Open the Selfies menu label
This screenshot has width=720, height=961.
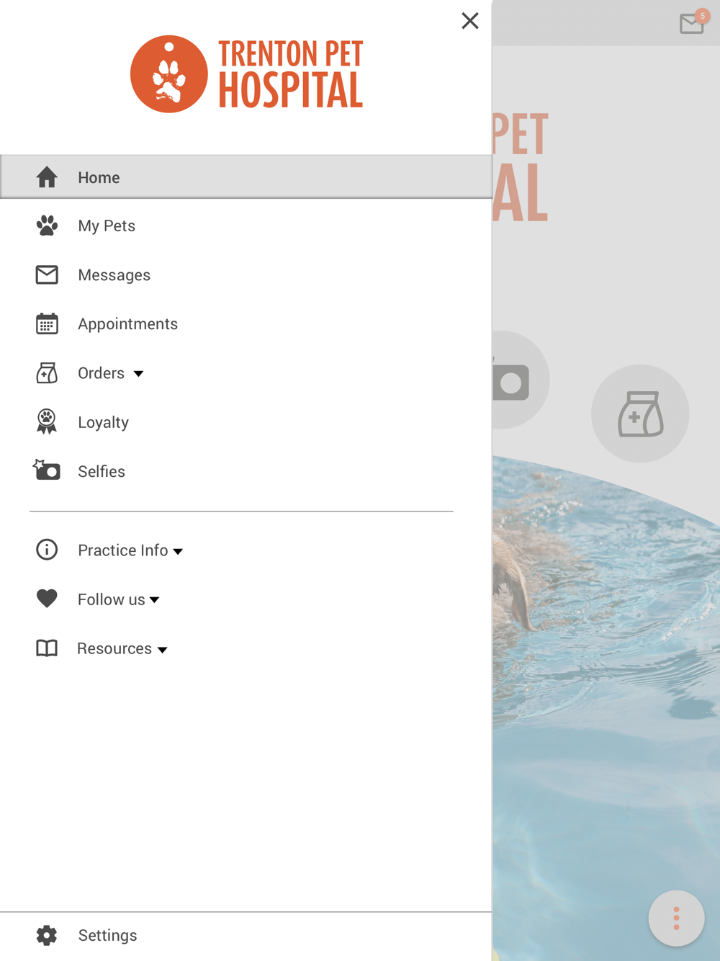coord(102,471)
